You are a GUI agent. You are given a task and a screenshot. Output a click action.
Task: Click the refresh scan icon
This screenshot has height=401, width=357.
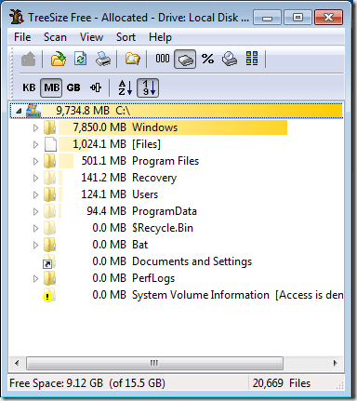(x=81, y=59)
